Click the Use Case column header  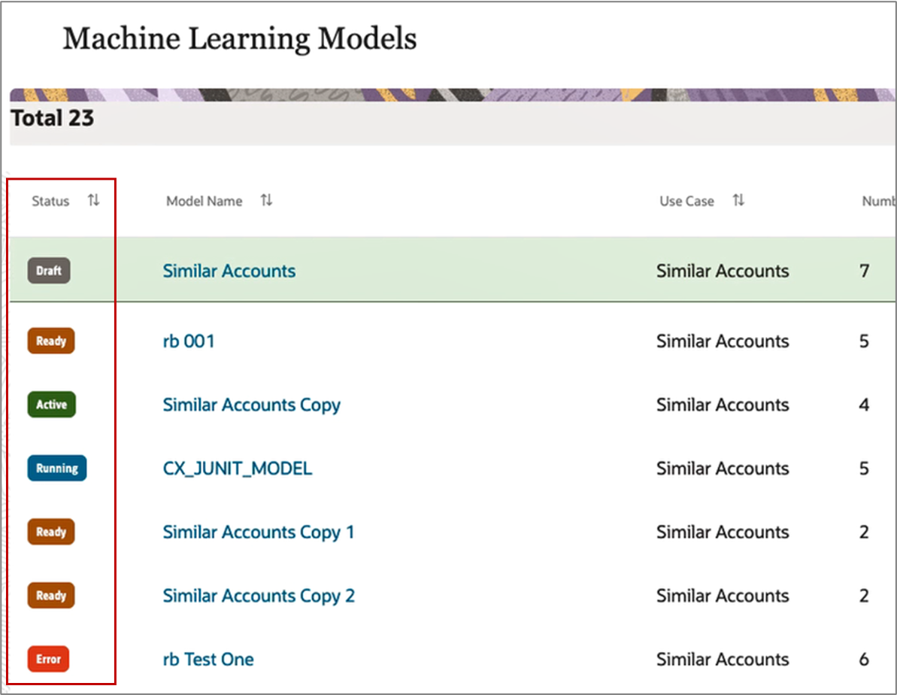(x=686, y=201)
